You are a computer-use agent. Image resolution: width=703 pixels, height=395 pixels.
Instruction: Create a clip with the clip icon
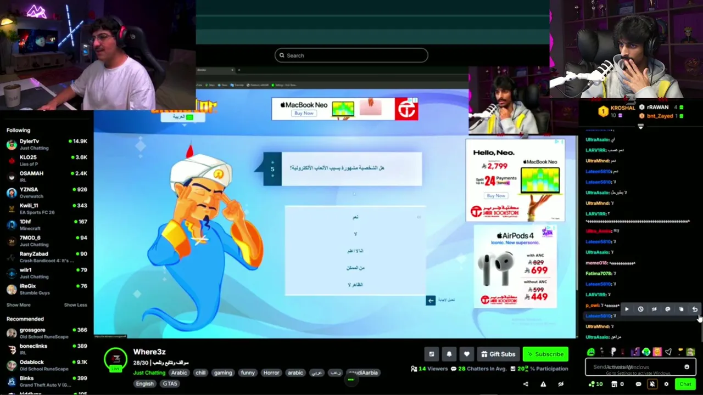432,354
